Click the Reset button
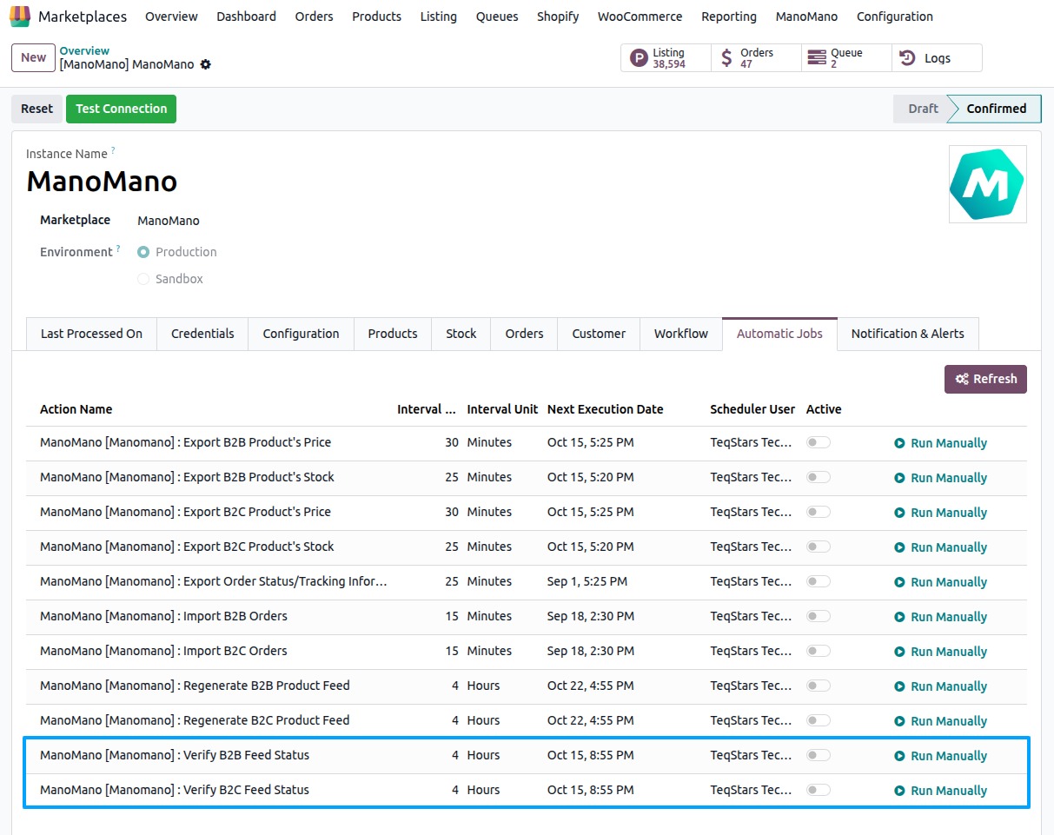 point(37,109)
